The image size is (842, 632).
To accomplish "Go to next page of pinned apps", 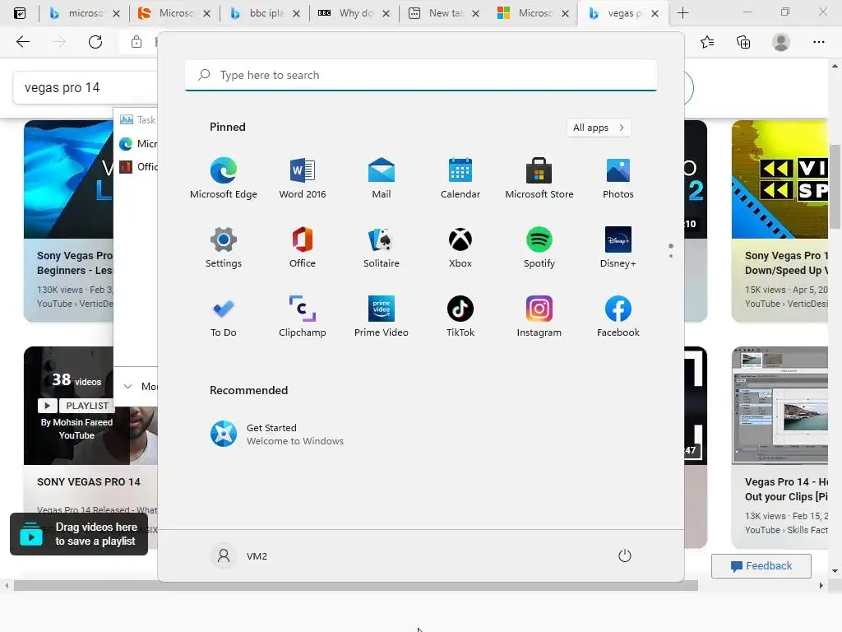I will point(671,255).
